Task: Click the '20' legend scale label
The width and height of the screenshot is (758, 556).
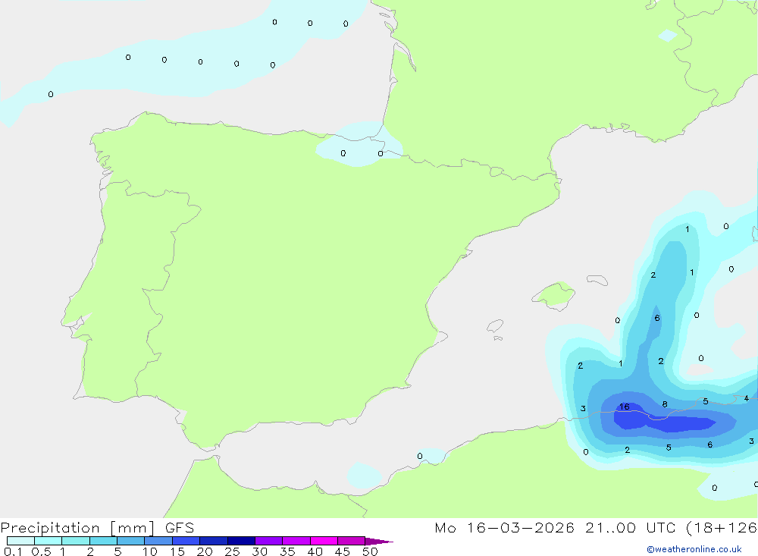Action: [x=205, y=551]
